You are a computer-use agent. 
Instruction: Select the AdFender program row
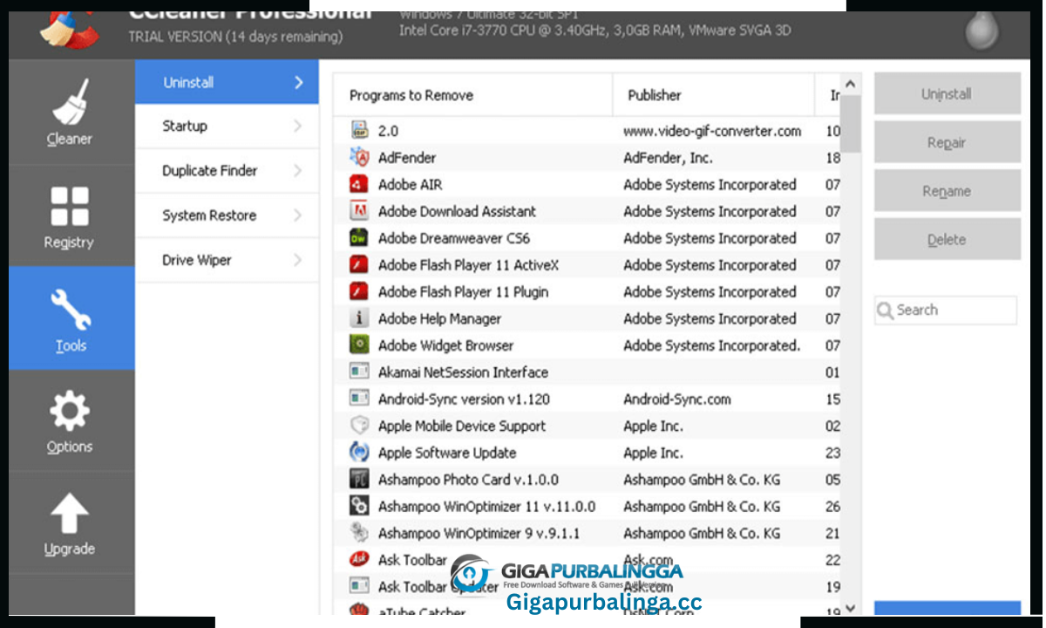point(587,158)
